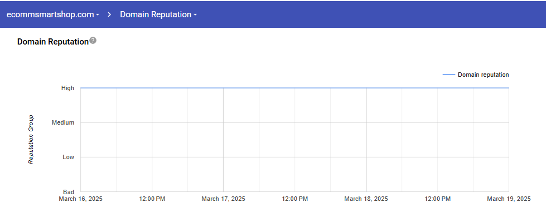Click the dropdown arrow beside ecommsmartshop.com
Screen dimensions: 546x222
pyautogui.click(x=98, y=15)
